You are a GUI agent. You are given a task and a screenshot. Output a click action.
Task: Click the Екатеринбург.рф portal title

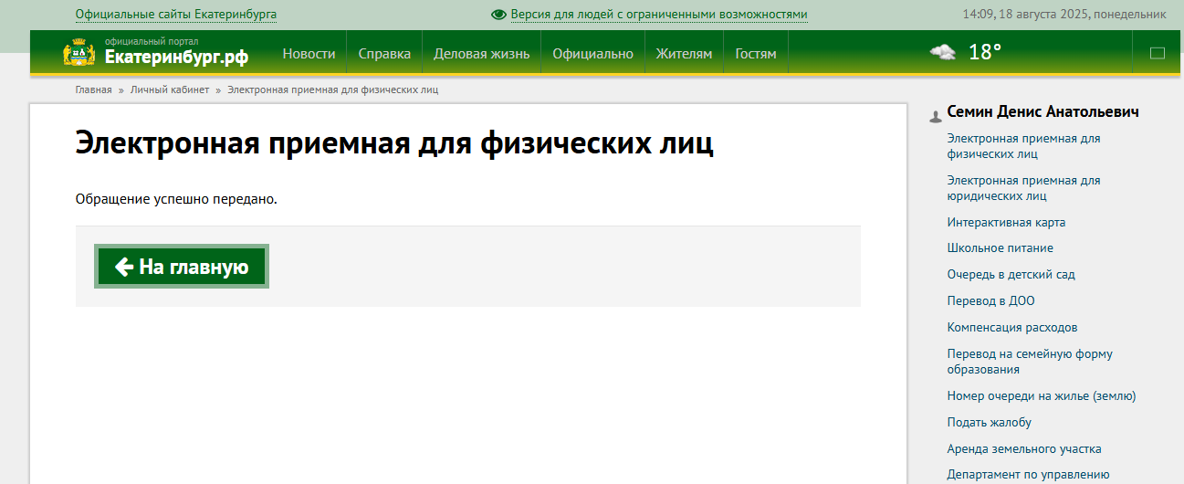coord(176,58)
